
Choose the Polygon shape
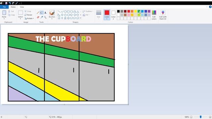point(75,12)
